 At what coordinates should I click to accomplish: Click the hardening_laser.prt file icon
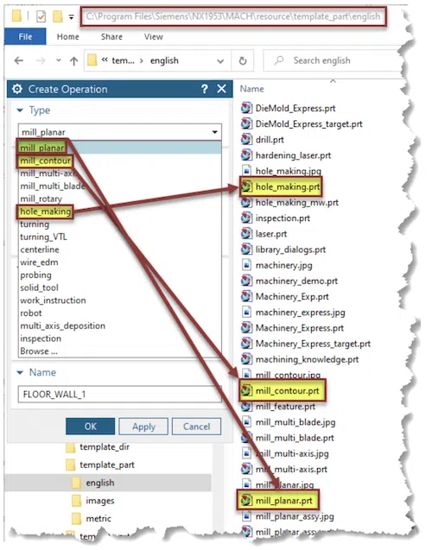coord(246,155)
